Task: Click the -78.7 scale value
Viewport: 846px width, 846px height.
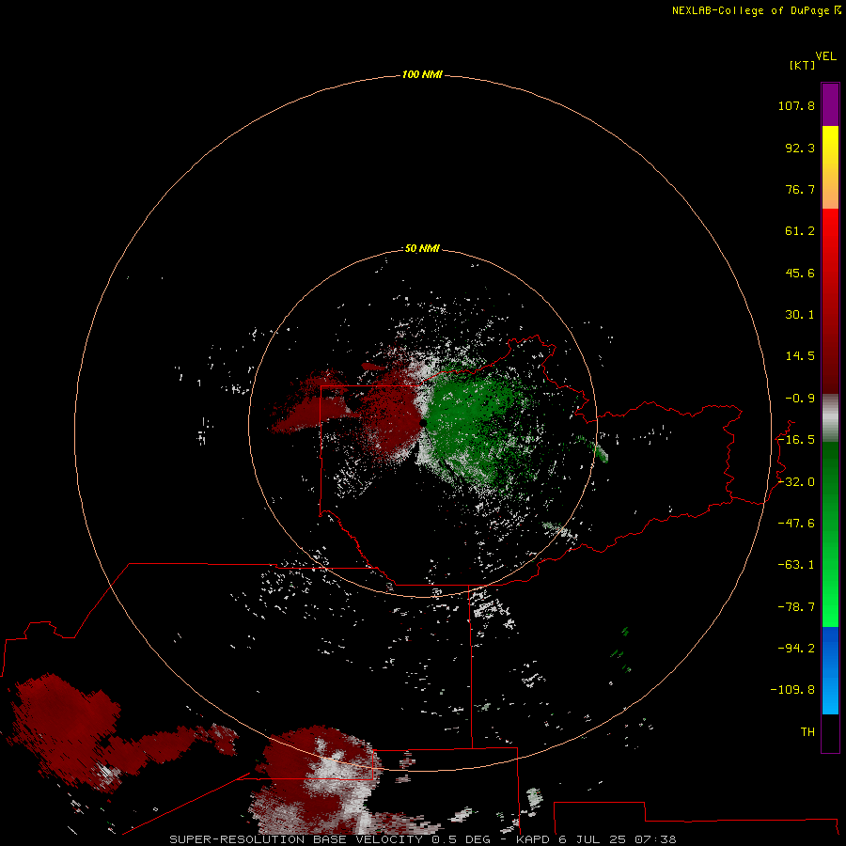Action: pyautogui.click(x=796, y=607)
